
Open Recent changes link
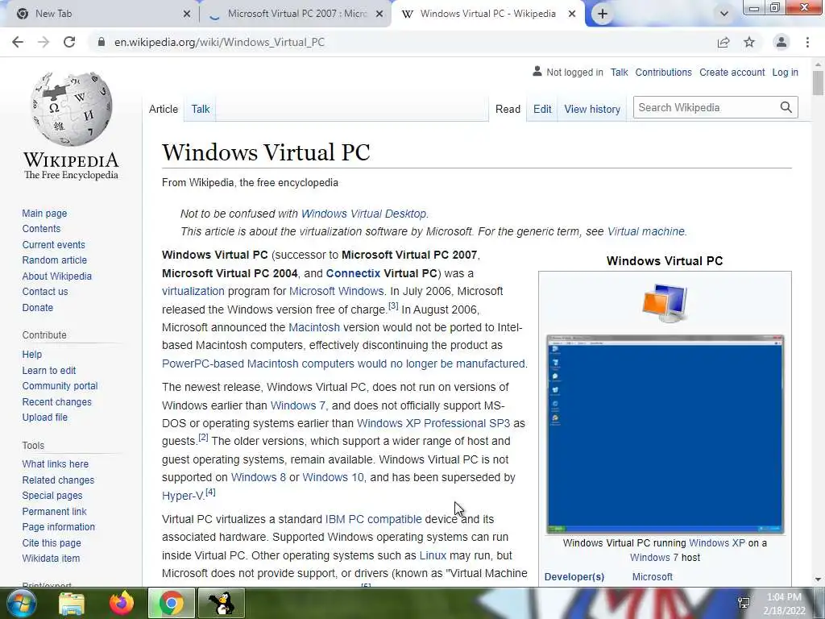pyautogui.click(x=57, y=401)
